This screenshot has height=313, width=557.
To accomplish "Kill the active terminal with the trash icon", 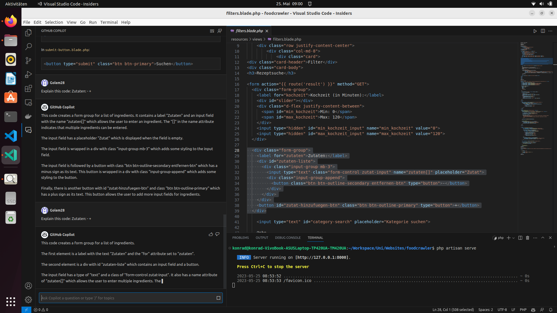I will coord(527,238).
